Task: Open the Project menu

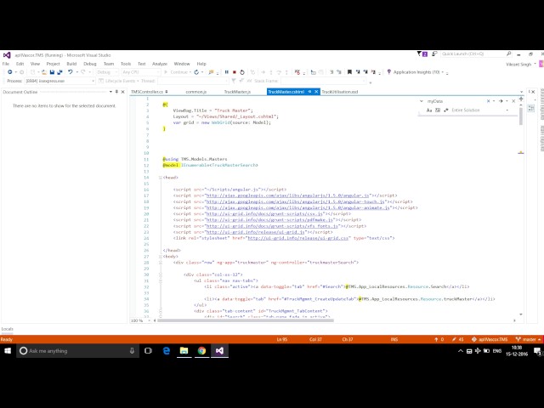Action: 53,64
